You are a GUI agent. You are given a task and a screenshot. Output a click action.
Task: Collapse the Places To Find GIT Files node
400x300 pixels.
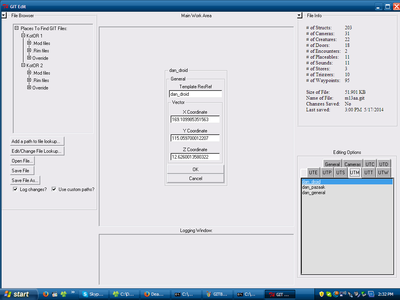point(16,28)
